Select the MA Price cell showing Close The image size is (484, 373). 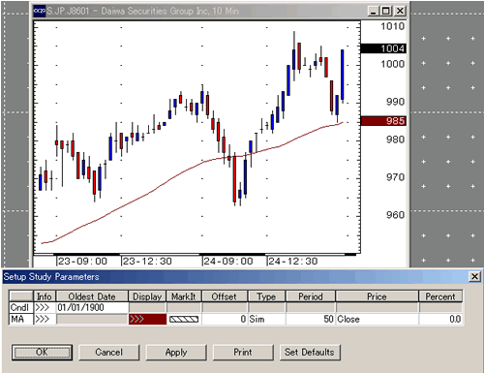(377, 319)
